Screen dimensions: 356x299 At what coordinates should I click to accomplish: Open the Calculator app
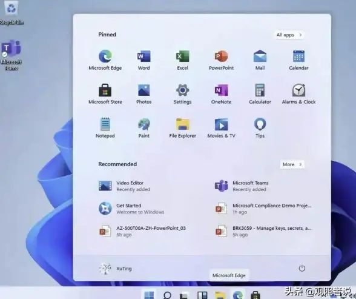click(x=260, y=94)
